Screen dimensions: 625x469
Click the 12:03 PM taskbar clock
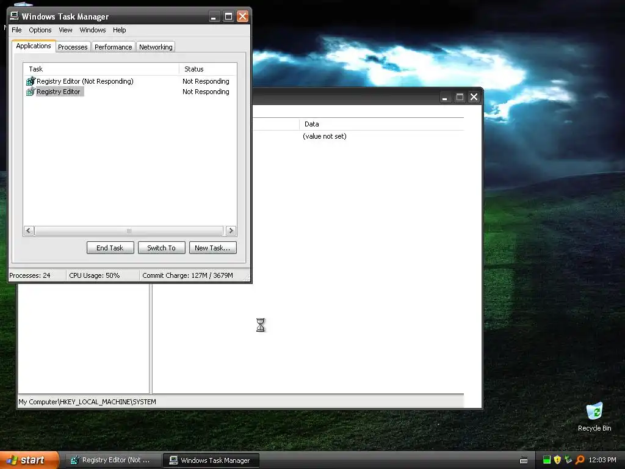coord(602,460)
